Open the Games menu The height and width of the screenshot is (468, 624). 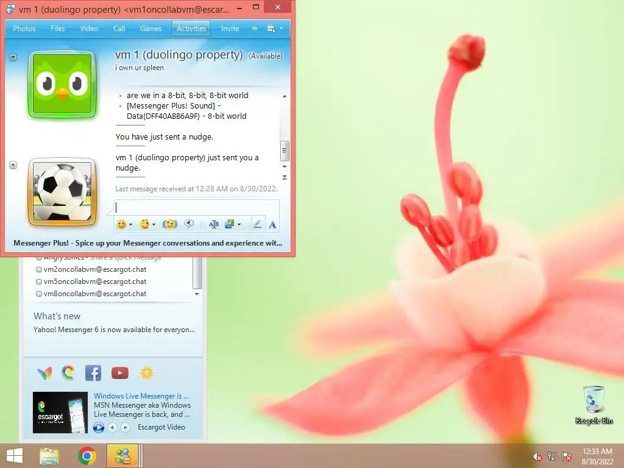point(151,29)
